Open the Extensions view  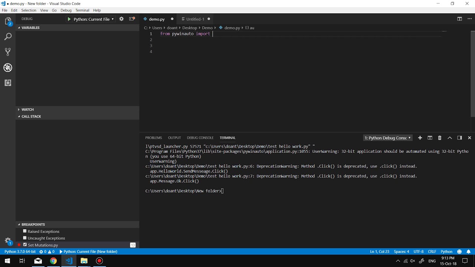(8, 83)
